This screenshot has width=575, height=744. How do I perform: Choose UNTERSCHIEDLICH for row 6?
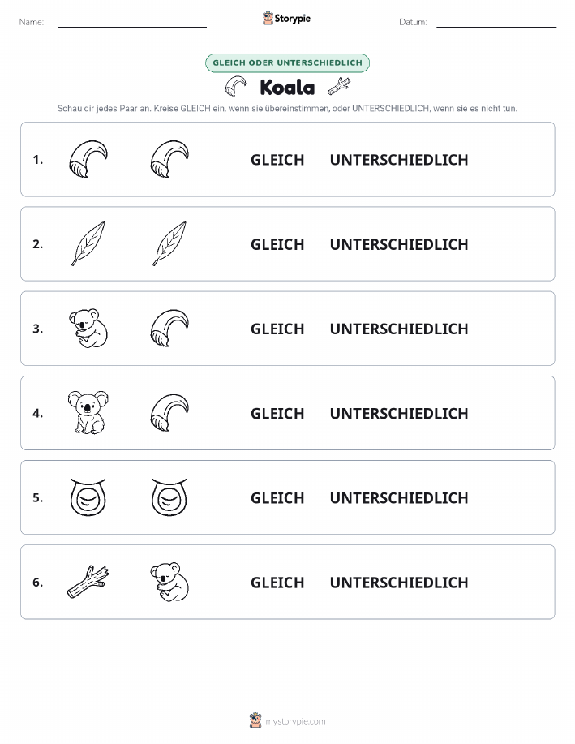coord(399,583)
